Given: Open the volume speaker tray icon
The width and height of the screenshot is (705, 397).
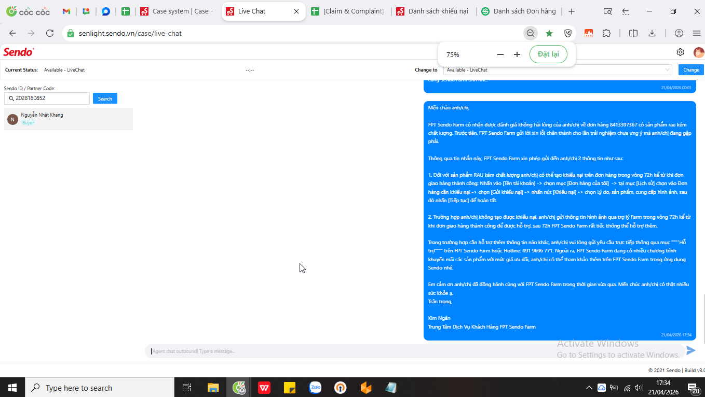Looking at the screenshot, I should click(639, 388).
